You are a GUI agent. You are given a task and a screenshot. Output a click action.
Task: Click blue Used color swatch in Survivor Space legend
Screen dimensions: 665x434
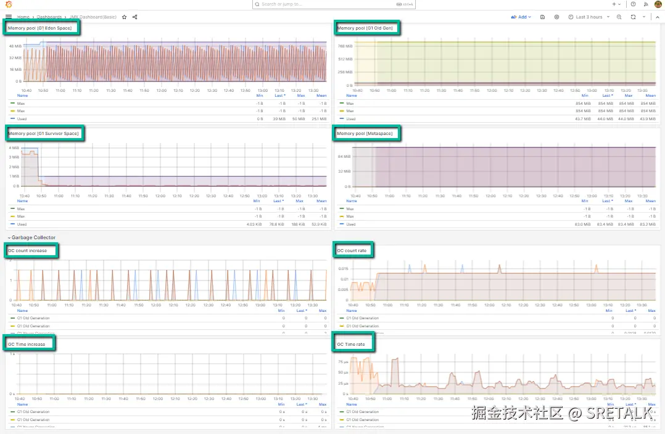point(13,224)
